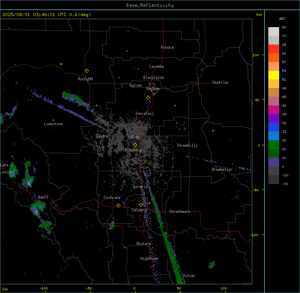Screen dimensions: 300x293
Task: Click the Banff city label
Action: click(x=43, y=197)
